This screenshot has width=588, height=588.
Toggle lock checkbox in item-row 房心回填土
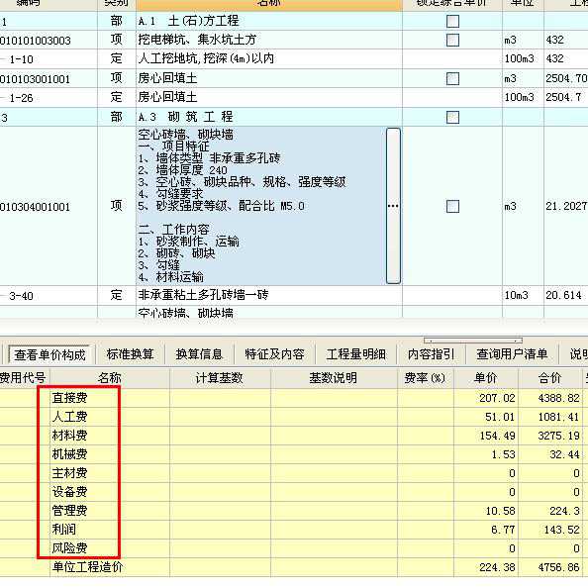coord(452,79)
